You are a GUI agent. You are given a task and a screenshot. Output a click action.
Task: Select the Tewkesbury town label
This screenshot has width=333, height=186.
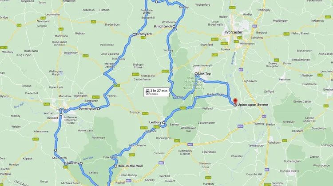point(256,146)
